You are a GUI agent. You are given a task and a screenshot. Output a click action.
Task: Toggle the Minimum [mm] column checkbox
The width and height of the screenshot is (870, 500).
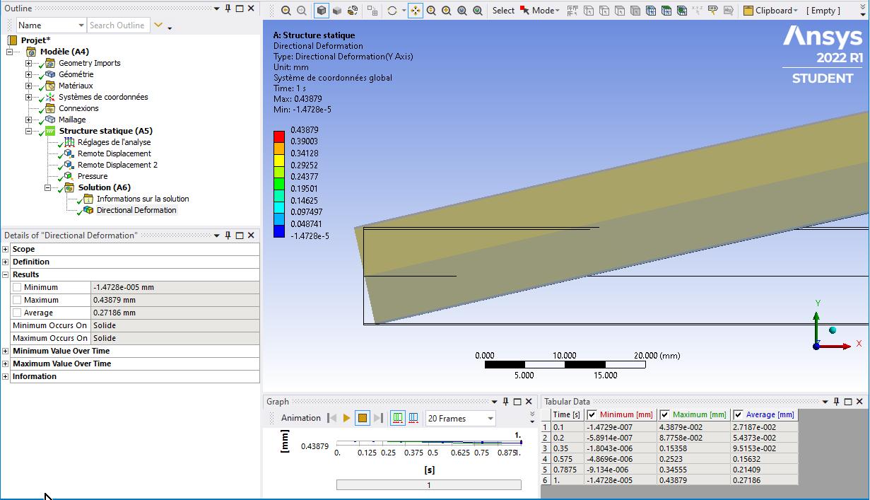(592, 414)
